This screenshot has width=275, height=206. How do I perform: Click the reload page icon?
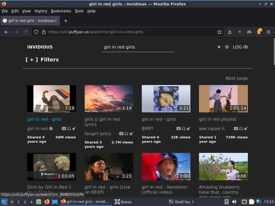click(26, 32)
